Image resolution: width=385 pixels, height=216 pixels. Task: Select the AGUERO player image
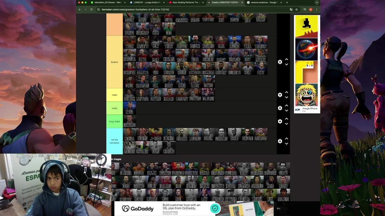[x=234, y=42]
